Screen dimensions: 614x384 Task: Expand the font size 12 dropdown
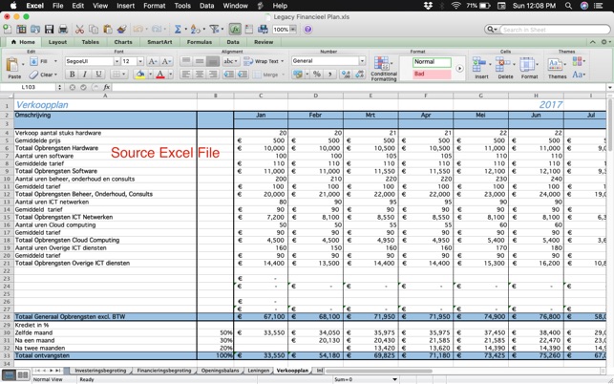[x=140, y=61]
